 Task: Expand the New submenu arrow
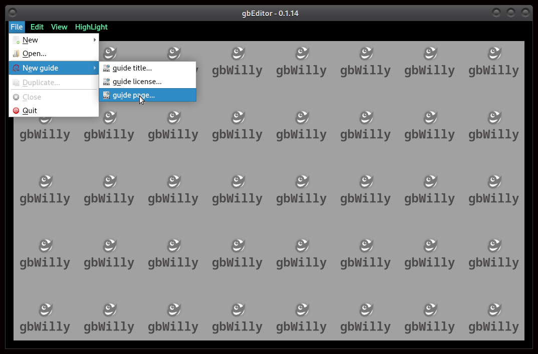(95, 40)
